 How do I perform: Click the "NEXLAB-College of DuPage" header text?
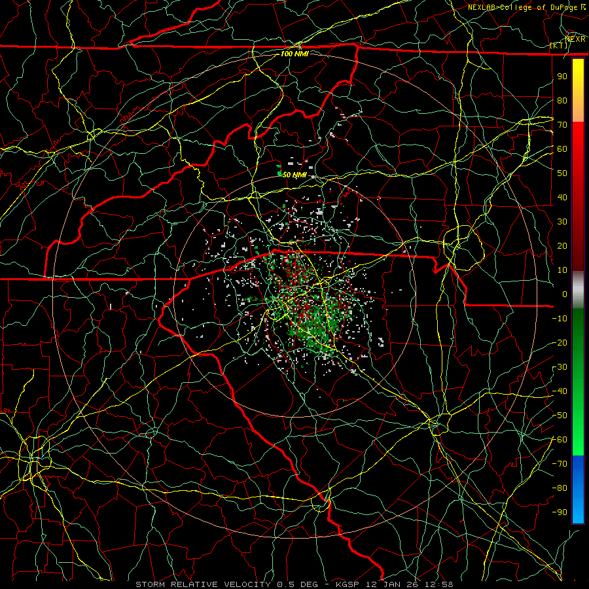522,7
